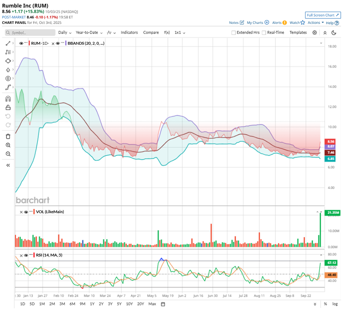Toggle percent scale button
The height and width of the screenshot is (311, 347).
pyautogui.click(x=325, y=304)
